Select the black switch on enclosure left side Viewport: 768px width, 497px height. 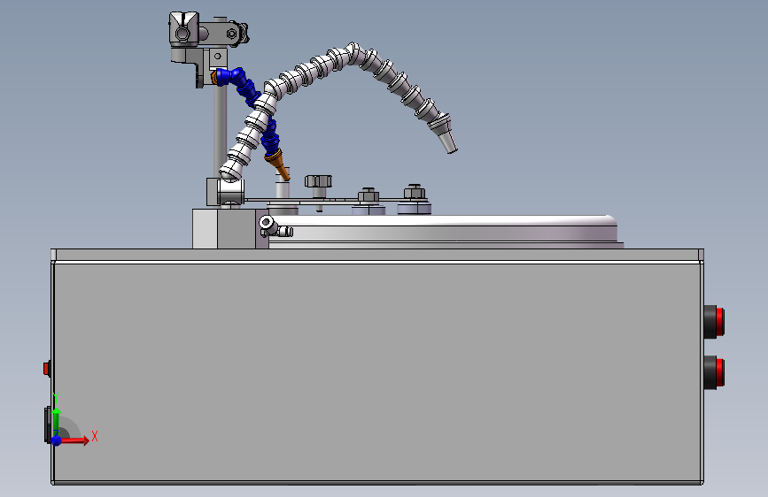[x=48, y=424]
